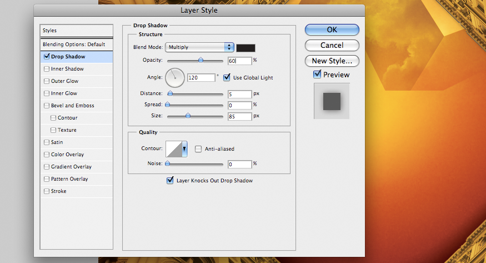Toggle the Preview checkbox
Viewport: 486px width, 263px height.
(317, 74)
